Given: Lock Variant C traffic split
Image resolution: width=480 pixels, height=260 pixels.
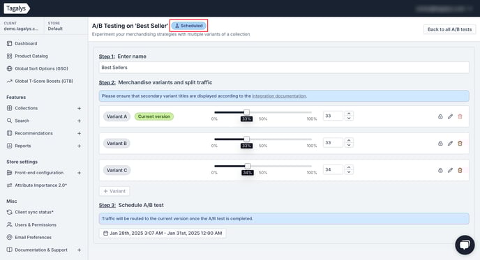Looking at the screenshot, I should point(440,170).
